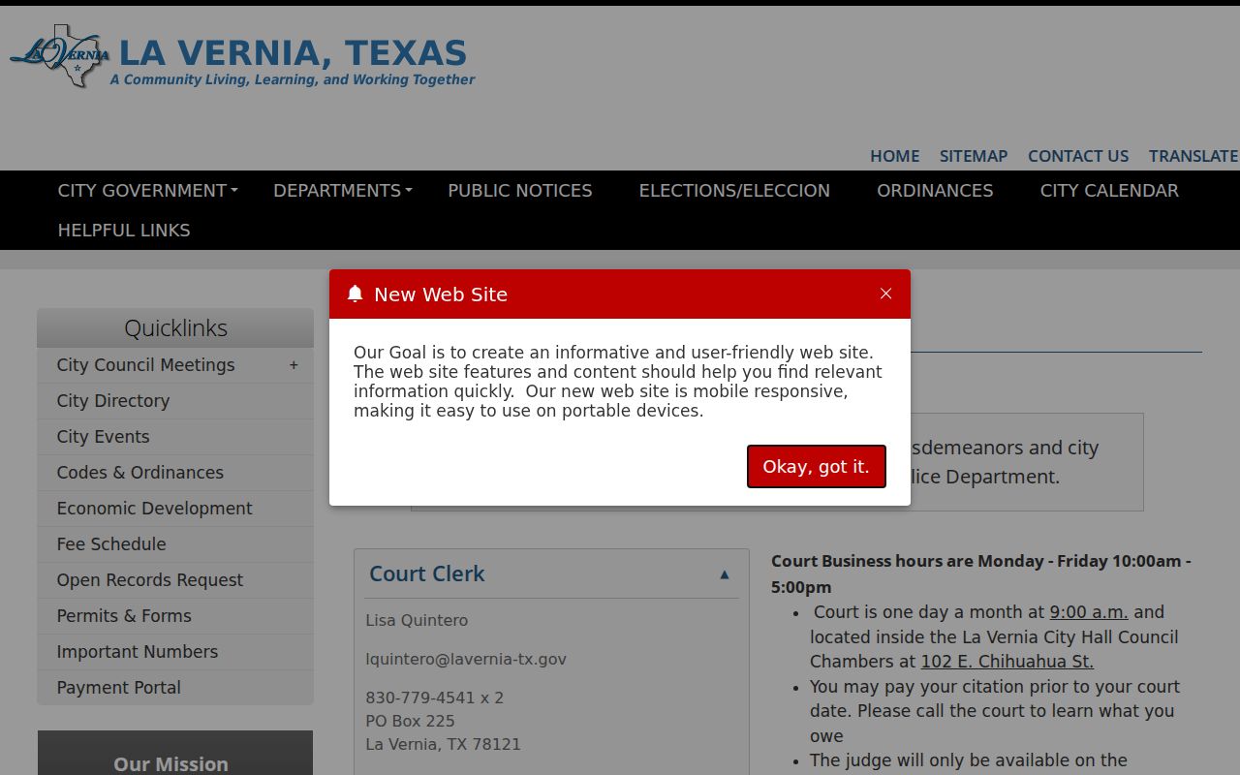Click the Translate link
This screenshot has height=775, width=1240.
point(1193,156)
